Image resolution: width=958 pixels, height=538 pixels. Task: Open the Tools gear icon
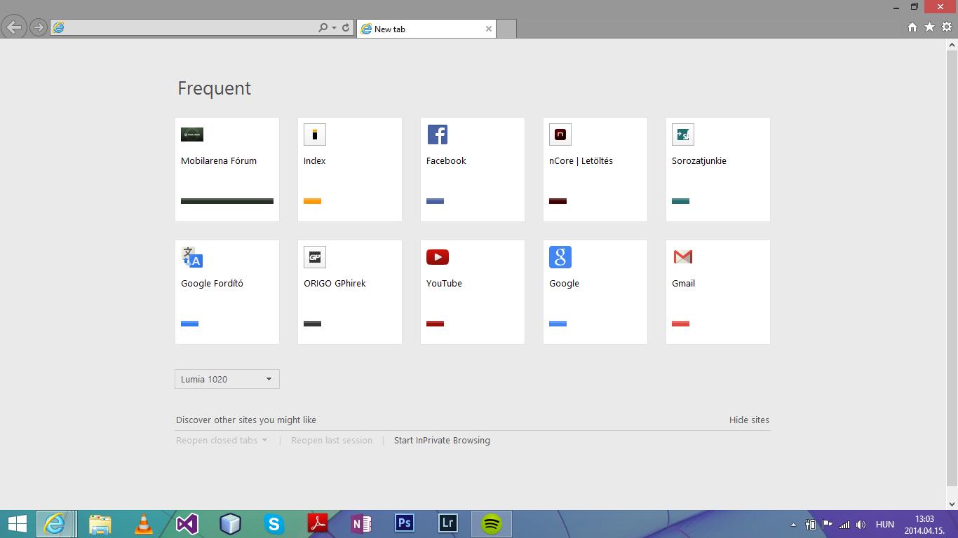(x=947, y=27)
